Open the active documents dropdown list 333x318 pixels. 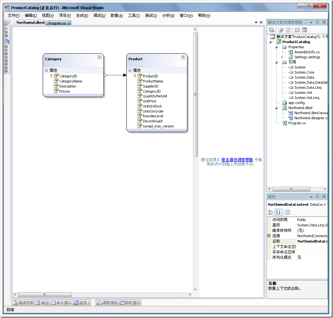(x=256, y=22)
